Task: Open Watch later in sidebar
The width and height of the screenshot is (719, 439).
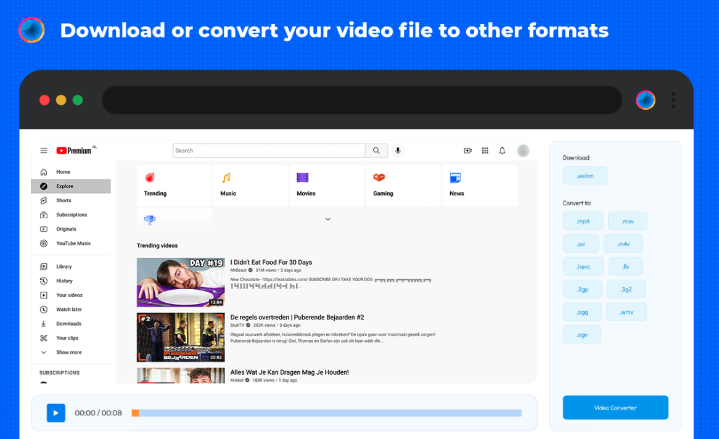Action: 71,309
